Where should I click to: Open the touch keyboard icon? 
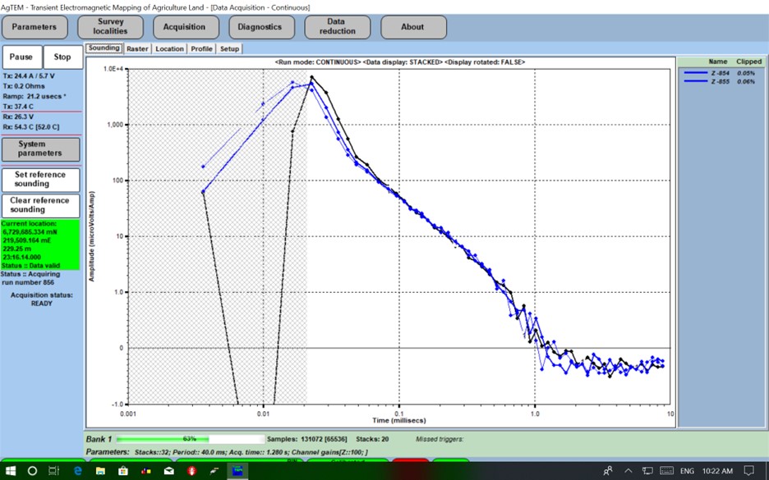click(666, 471)
